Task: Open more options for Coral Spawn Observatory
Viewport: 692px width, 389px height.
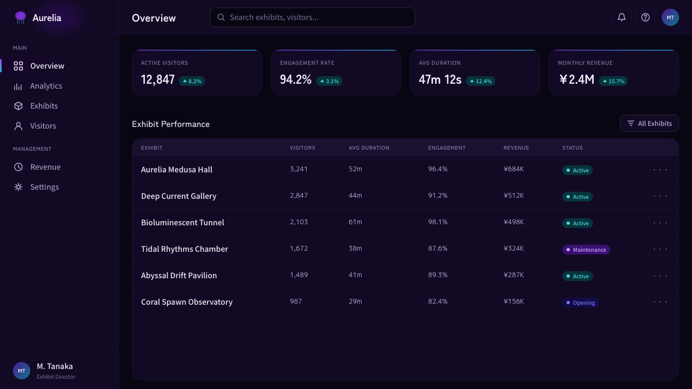Action: click(x=661, y=301)
